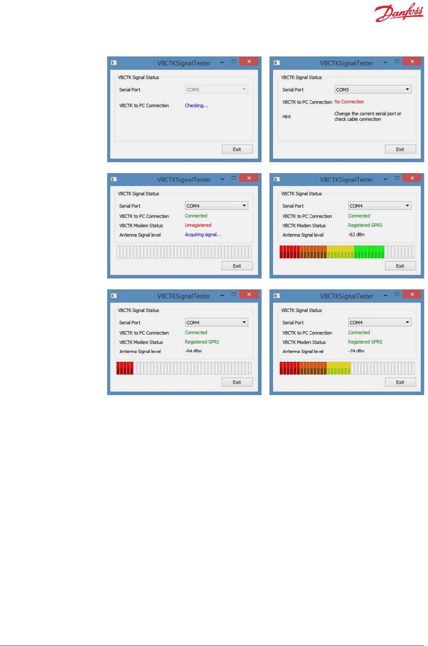Click the signal level bar showing -62 dBm
Screen dimensions: 428x646
[x=347, y=252]
